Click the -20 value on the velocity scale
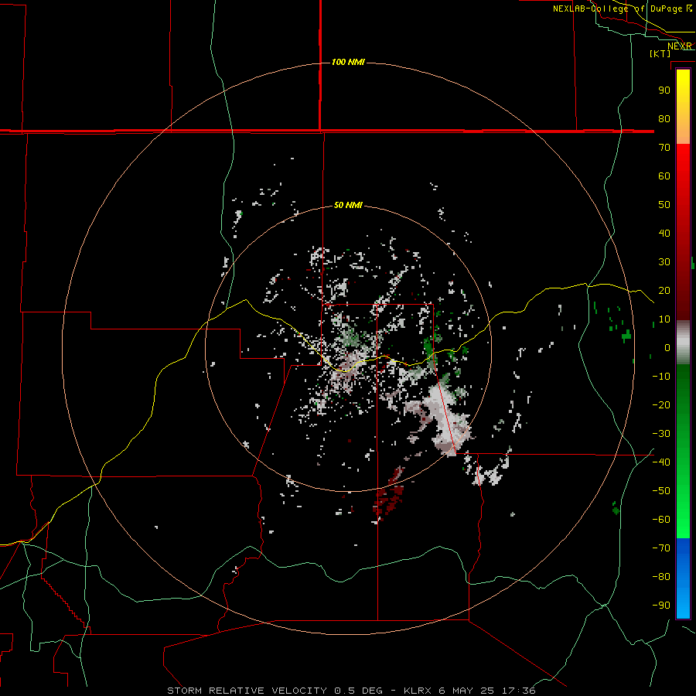 click(x=661, y=404)
